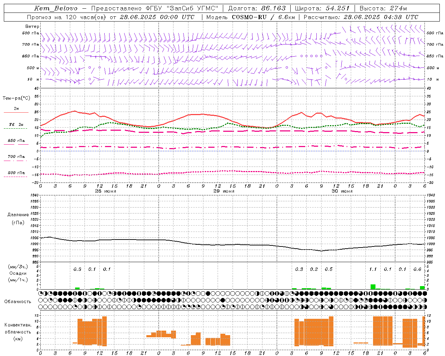Click the 30 июня date label

(x=342, y=191)
